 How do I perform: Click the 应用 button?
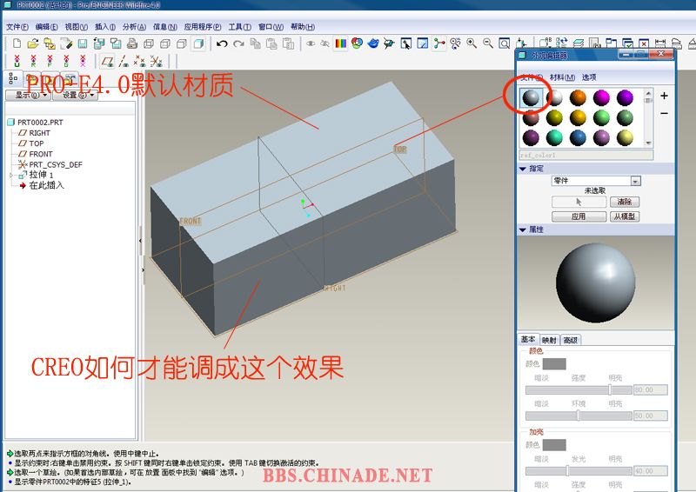tap(579, 216)
